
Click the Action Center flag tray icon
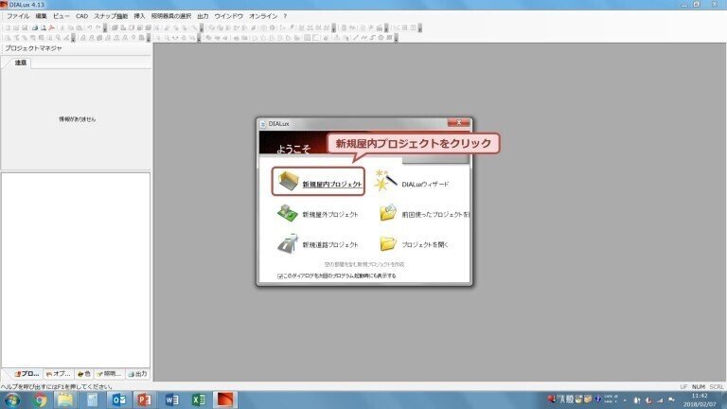671,400
